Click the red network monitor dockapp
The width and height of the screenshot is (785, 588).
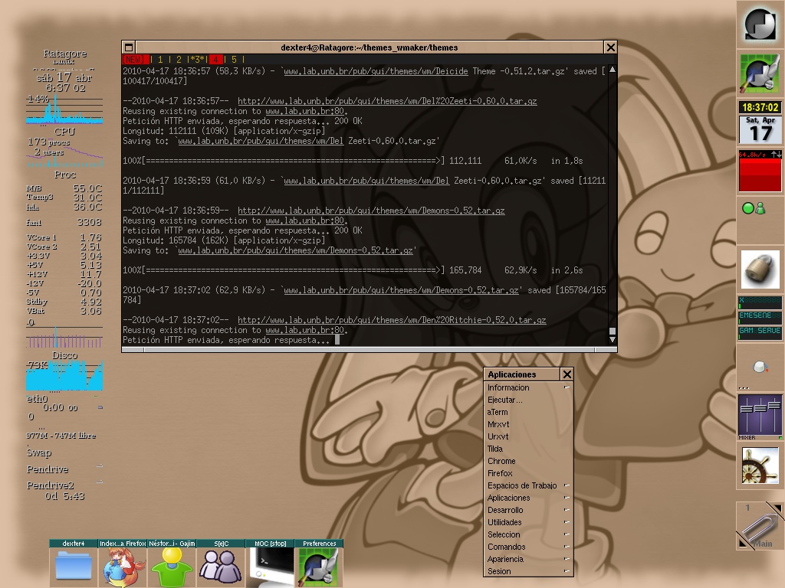coord(760,171)
